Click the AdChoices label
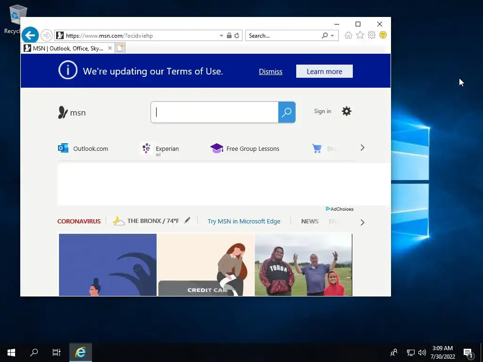 tap(340, 209)
